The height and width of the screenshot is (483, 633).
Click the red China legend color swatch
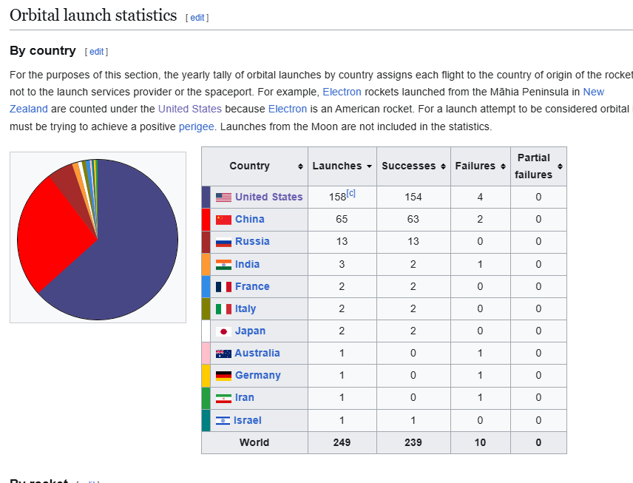tap(206, 220)
